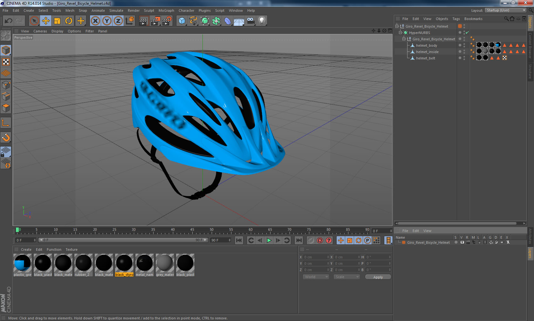Toggle autokeying button
The width and height of the screenshot is (534, 321).
click(320, 240)
